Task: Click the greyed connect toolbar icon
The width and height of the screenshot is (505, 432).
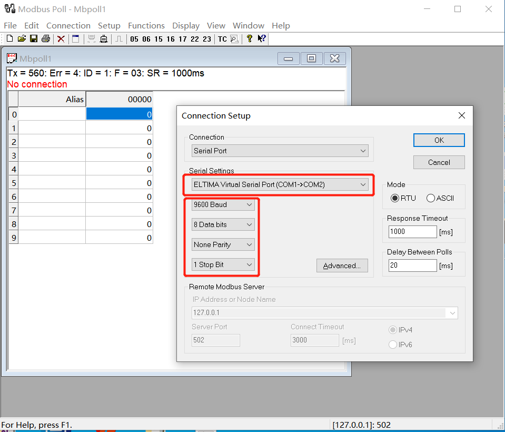Action: tap(92, 39)
